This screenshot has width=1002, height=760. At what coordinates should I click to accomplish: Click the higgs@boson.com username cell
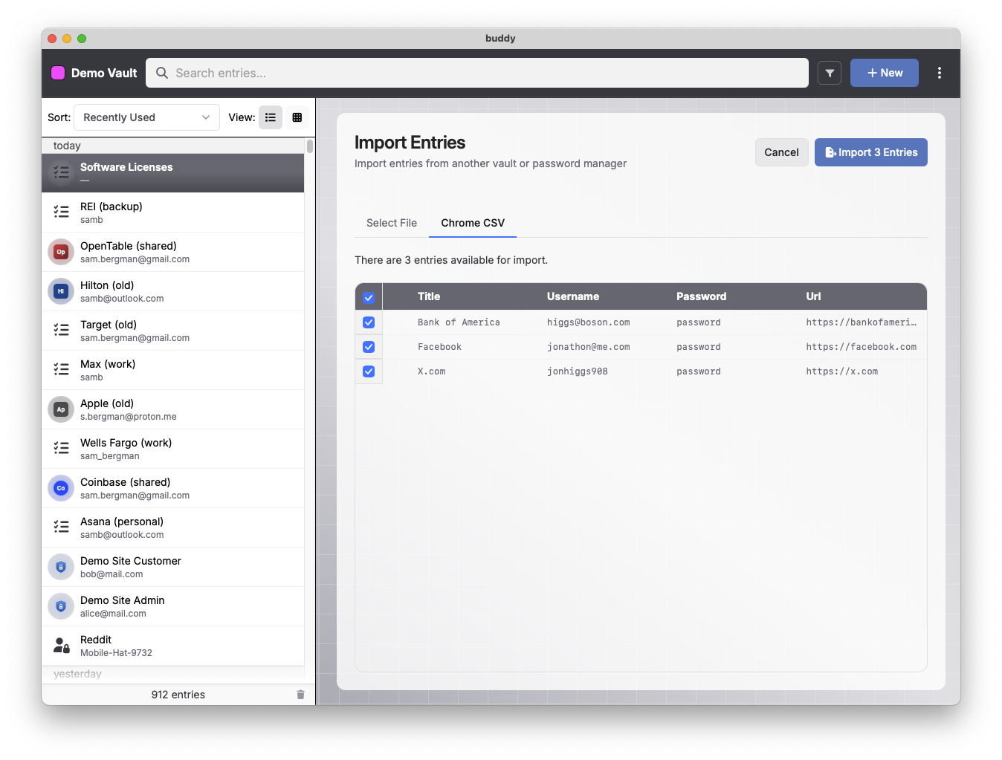[x=588, y=322]
